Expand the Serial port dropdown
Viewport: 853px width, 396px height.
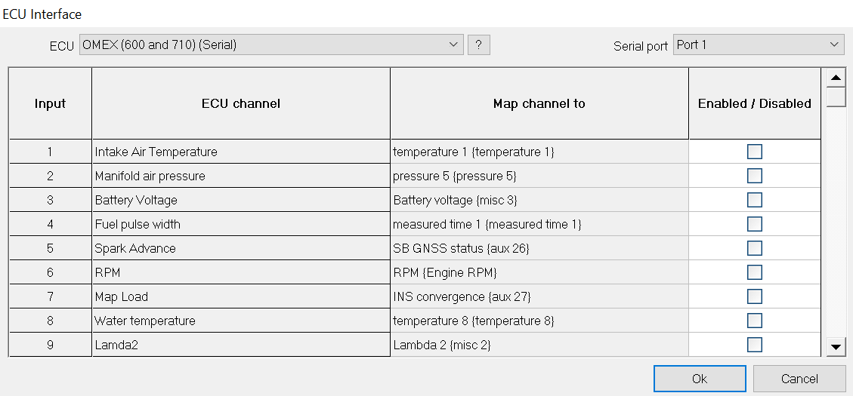(758, 45)
